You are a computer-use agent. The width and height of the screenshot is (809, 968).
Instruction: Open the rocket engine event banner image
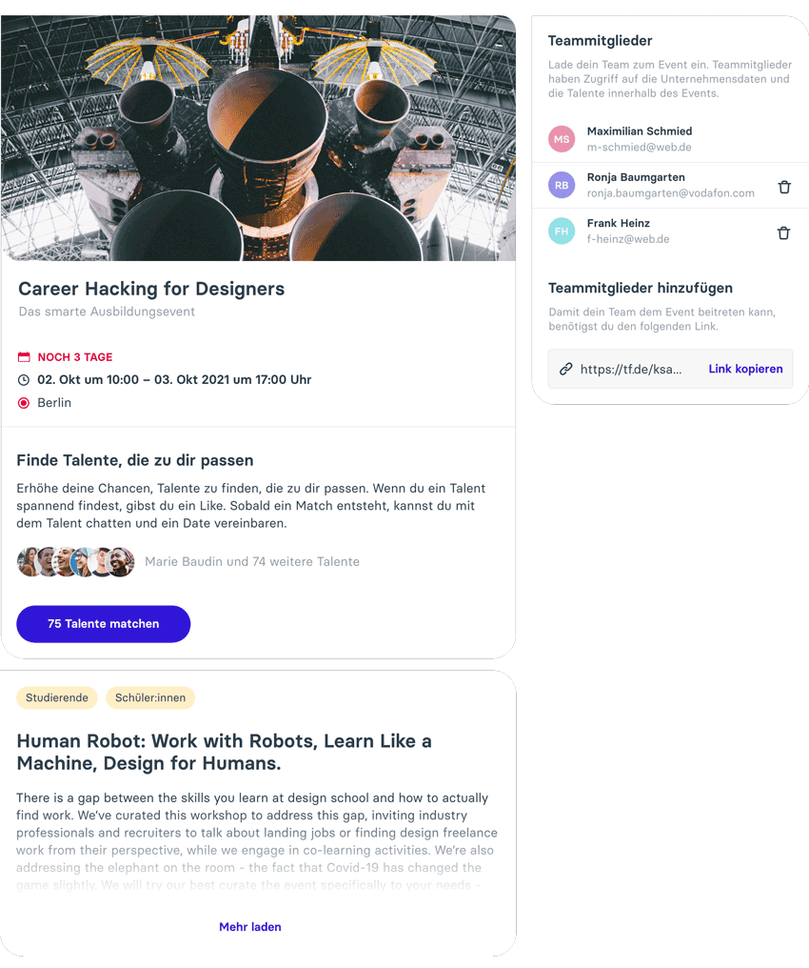pos(258,138)
